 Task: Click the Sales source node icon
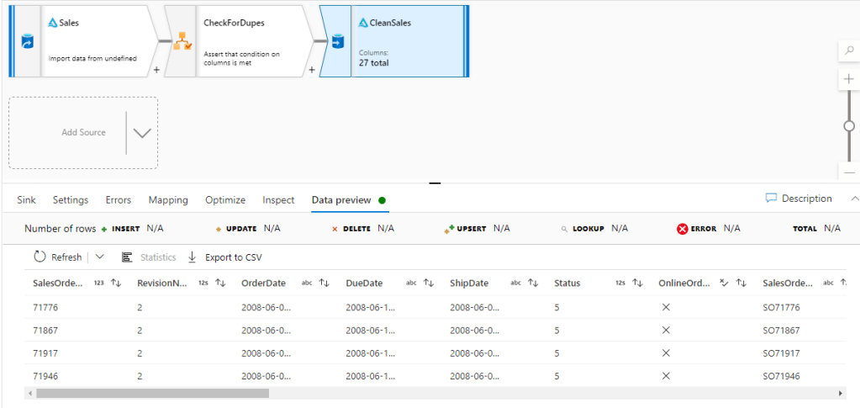click(27, 41)
